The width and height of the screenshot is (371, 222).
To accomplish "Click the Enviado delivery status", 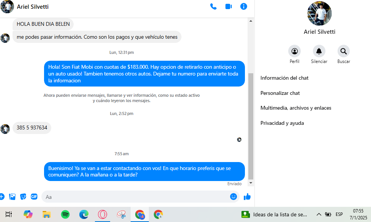I will (234, 184).
